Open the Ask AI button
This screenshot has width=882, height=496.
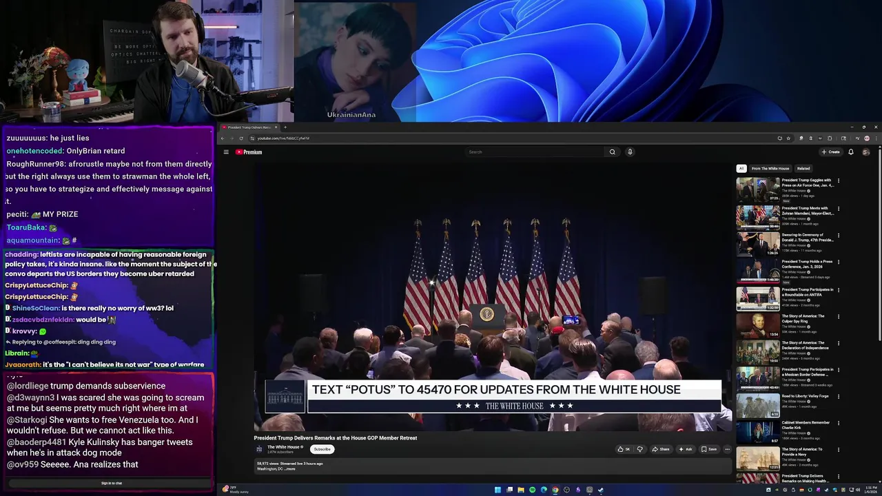[686, 449]
